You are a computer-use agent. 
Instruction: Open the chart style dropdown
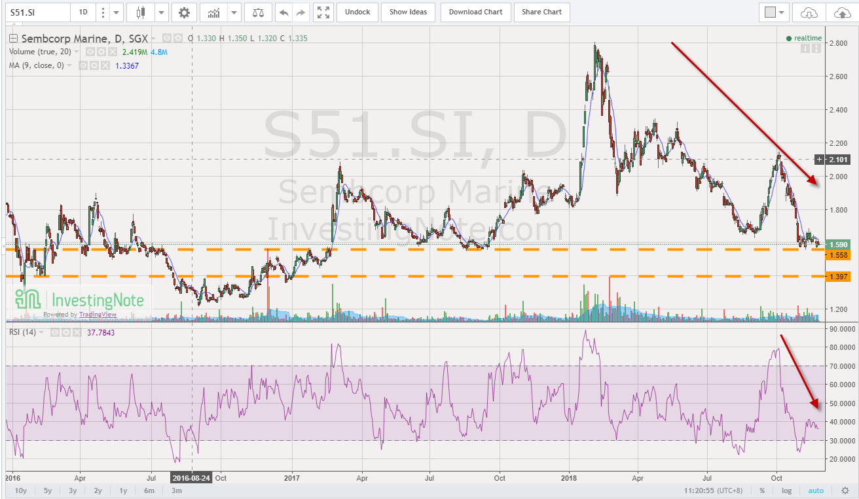pos(161,12)
